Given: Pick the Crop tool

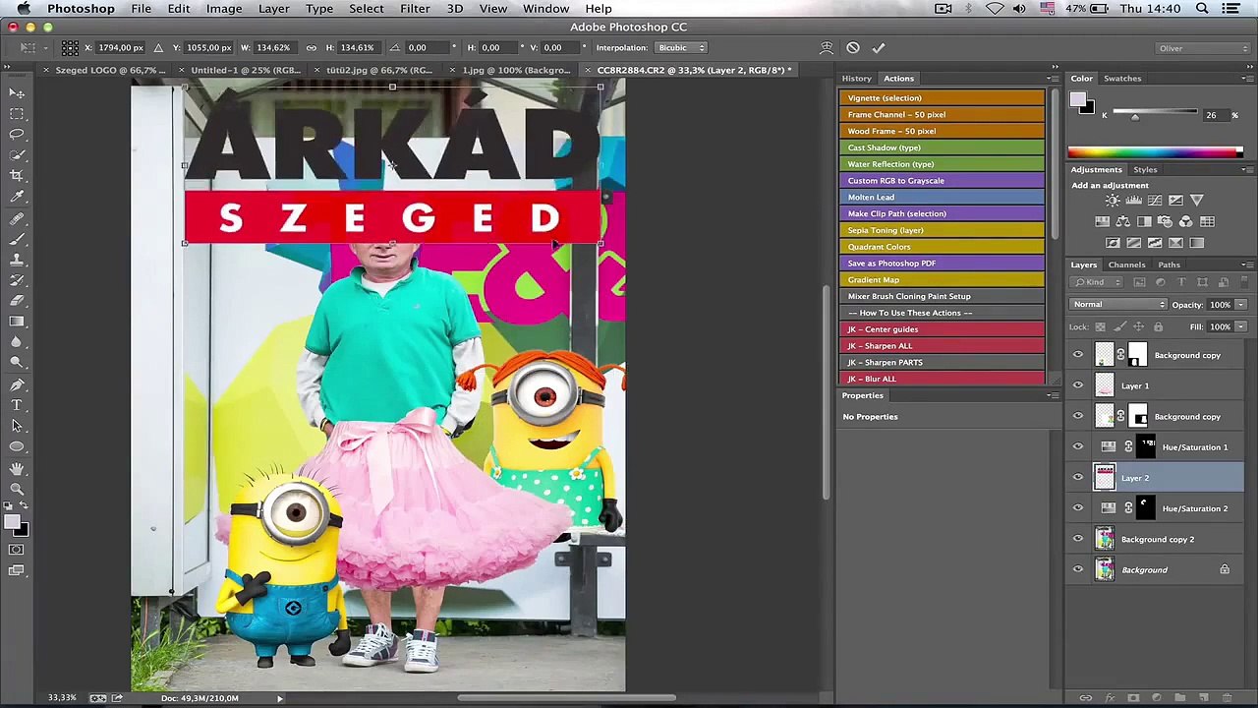Looking at the screenshot, I should (x=17, y=175).
